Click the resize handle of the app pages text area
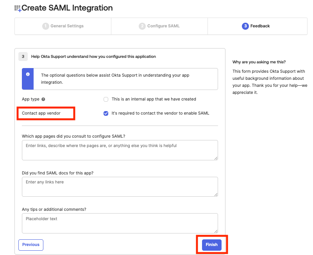Viewport: 313px width, 255px height. 216,158
